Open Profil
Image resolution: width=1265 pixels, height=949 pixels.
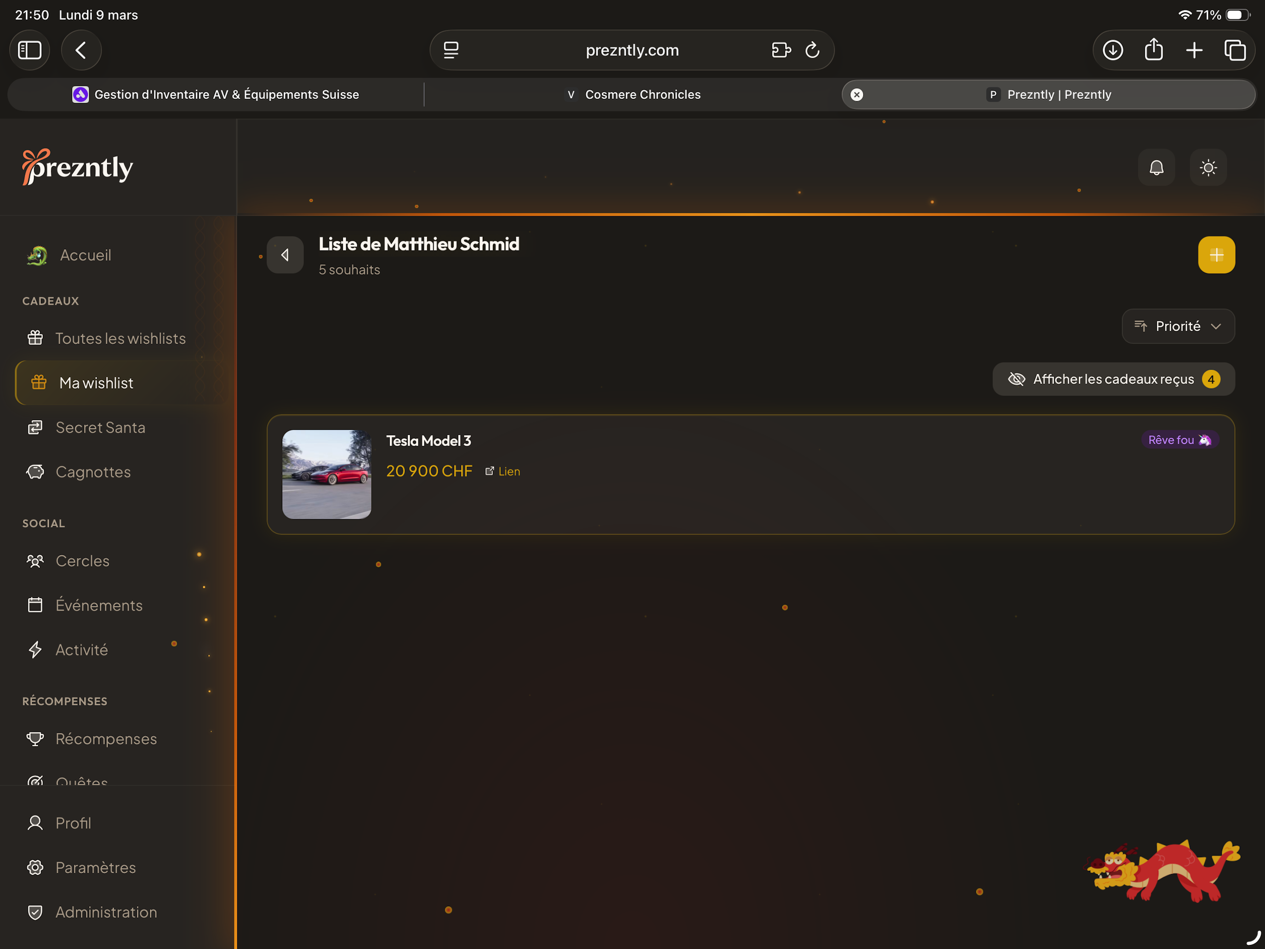pyautogui.click(x=118, y=823)
